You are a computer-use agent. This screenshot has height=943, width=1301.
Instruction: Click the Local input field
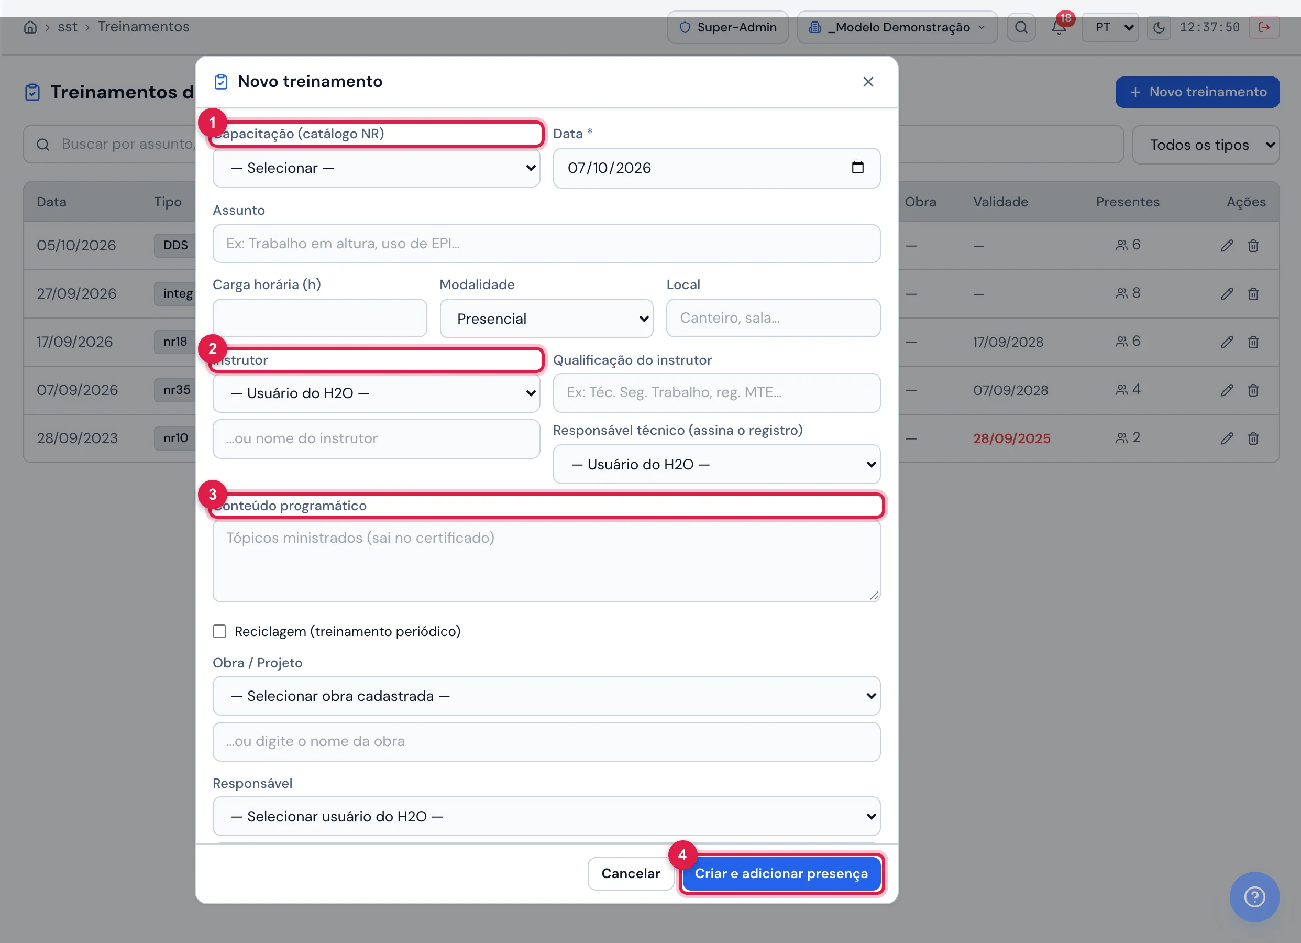(x=773, y=318)
